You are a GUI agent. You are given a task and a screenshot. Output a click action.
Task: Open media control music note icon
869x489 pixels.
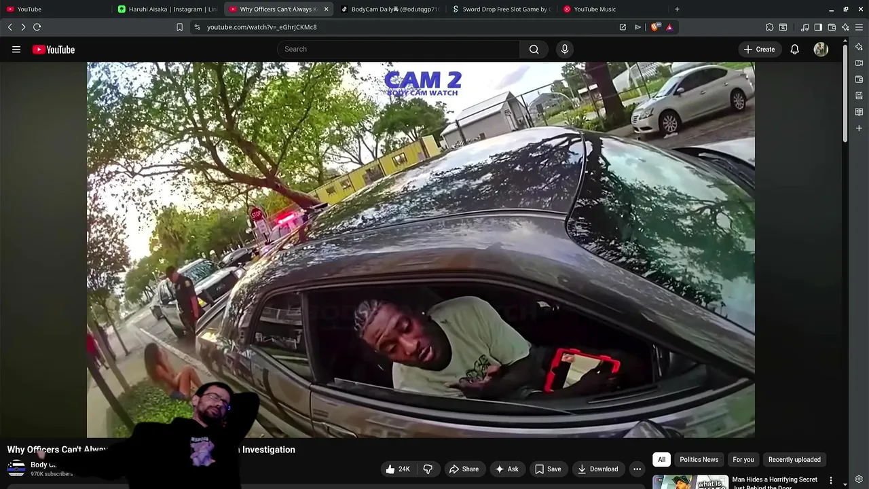click(805, 27)
